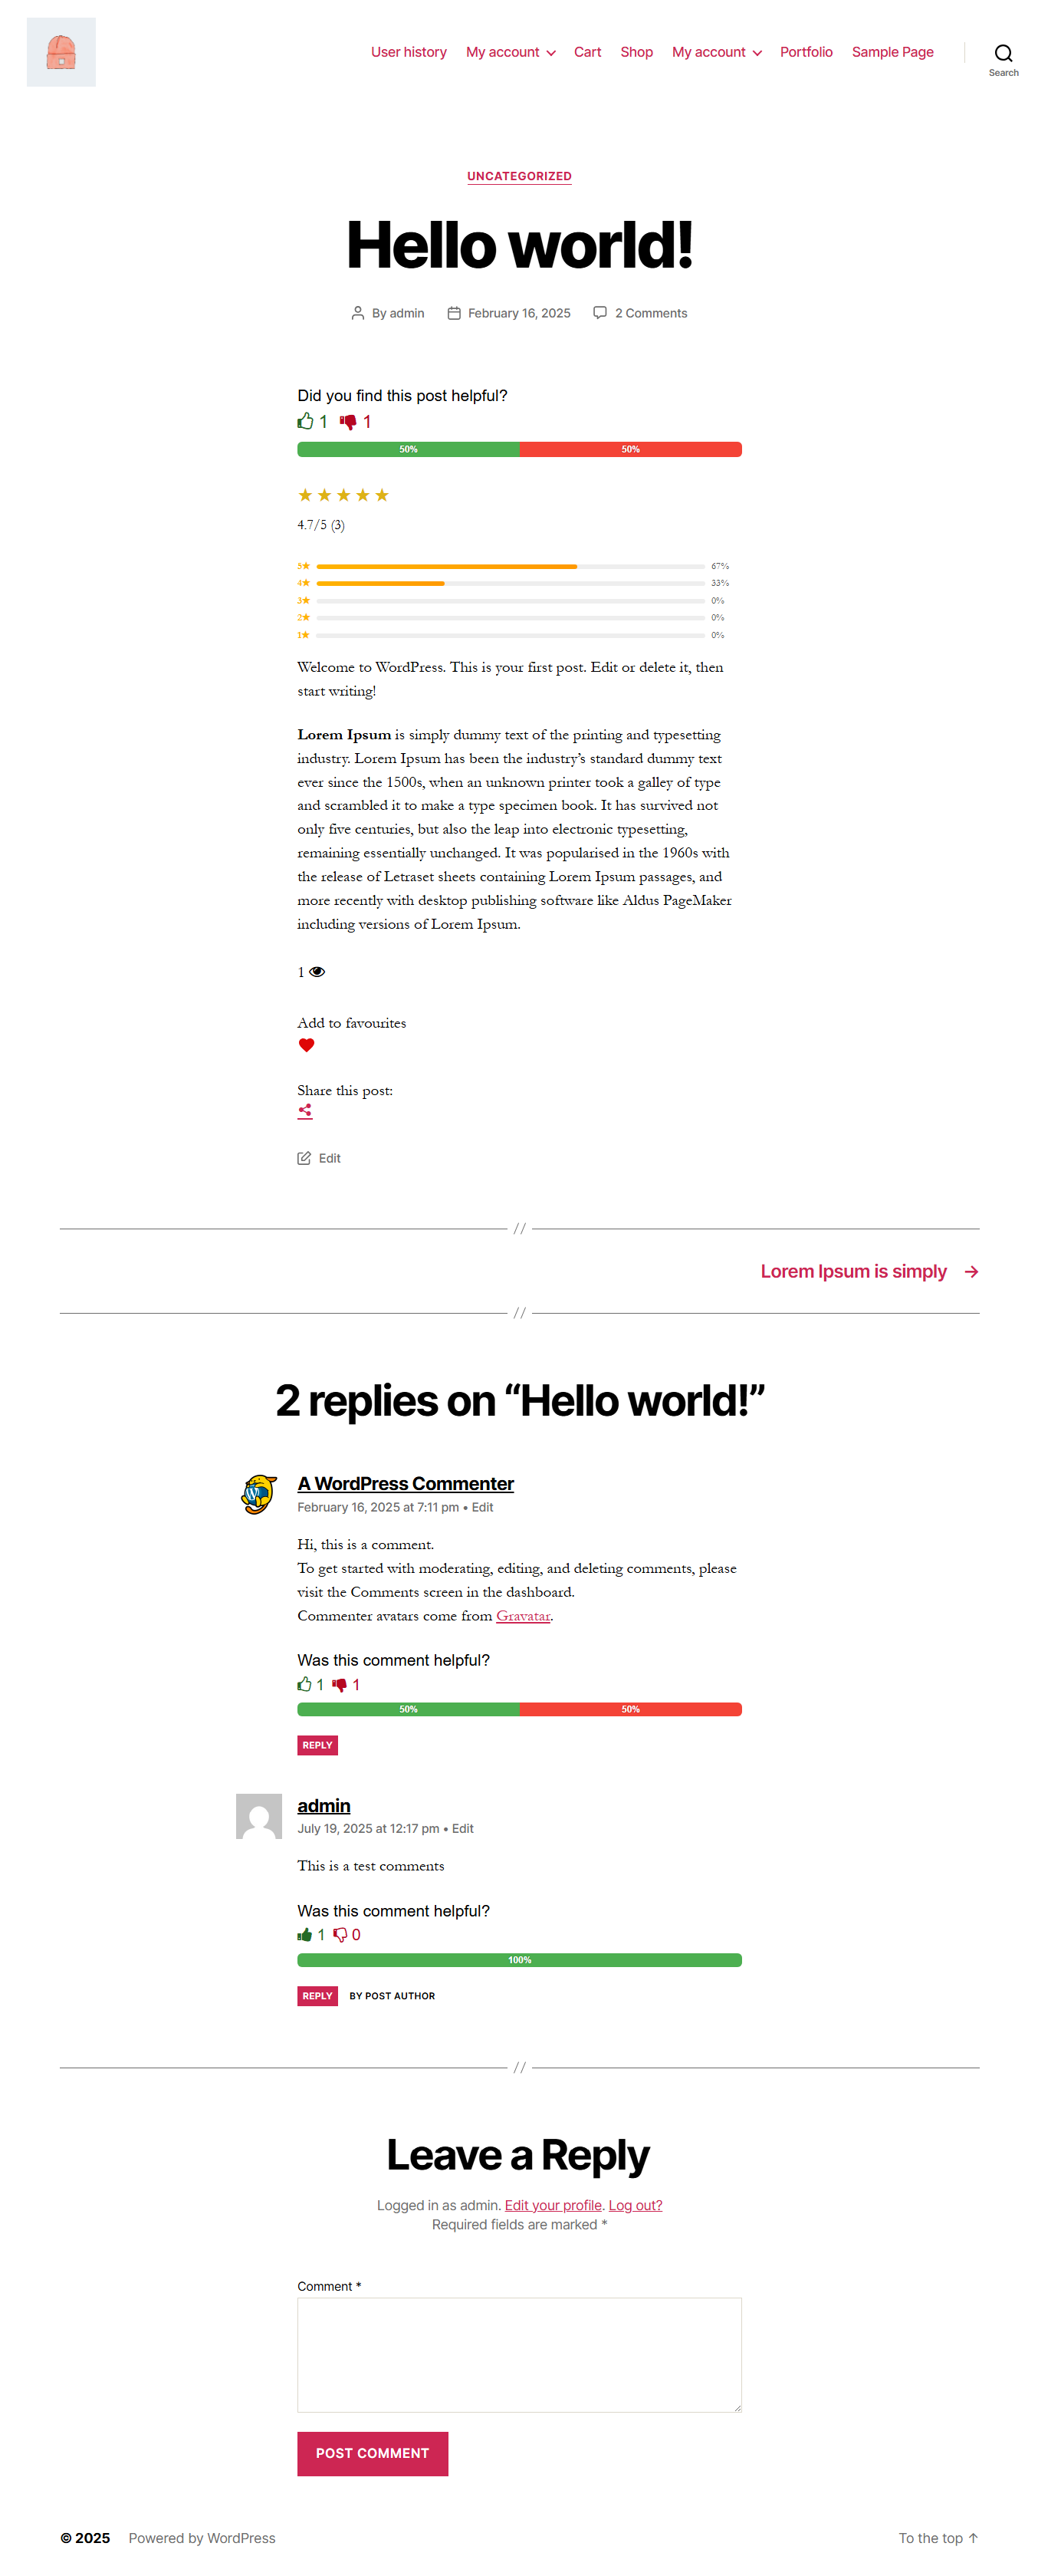Click into the Comment text area

519,2354
